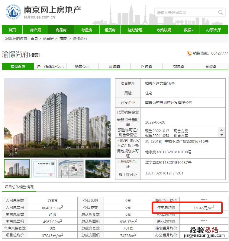229x241 pixels.
Task: Open the 商品房 navigation item
Action: [x=61, y=30]
